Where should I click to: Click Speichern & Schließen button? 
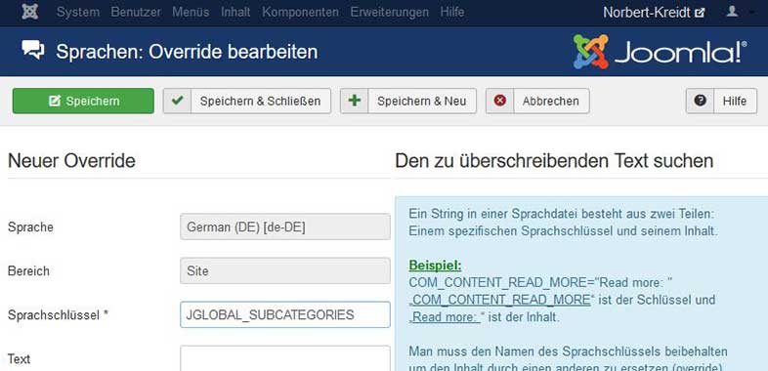[247, 101]
